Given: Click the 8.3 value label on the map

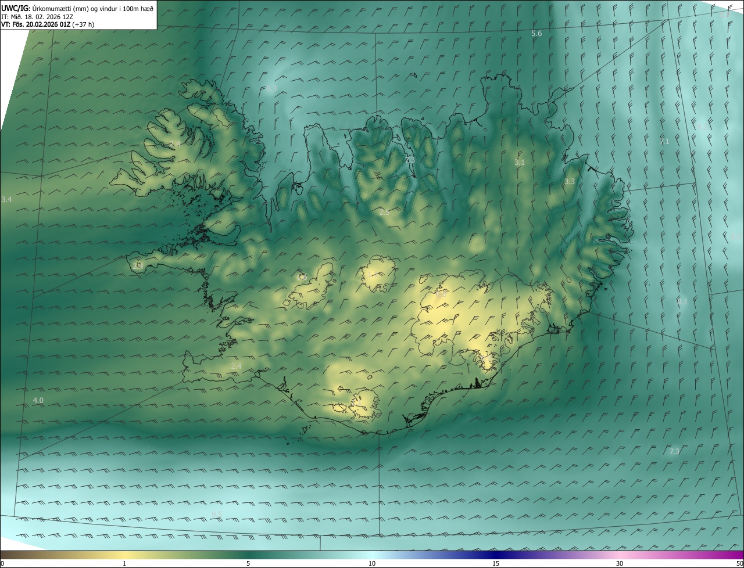Looking at the screenshot, I should (x=271, y=89).
